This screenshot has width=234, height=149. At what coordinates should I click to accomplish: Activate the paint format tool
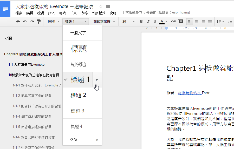coord(39,22)
